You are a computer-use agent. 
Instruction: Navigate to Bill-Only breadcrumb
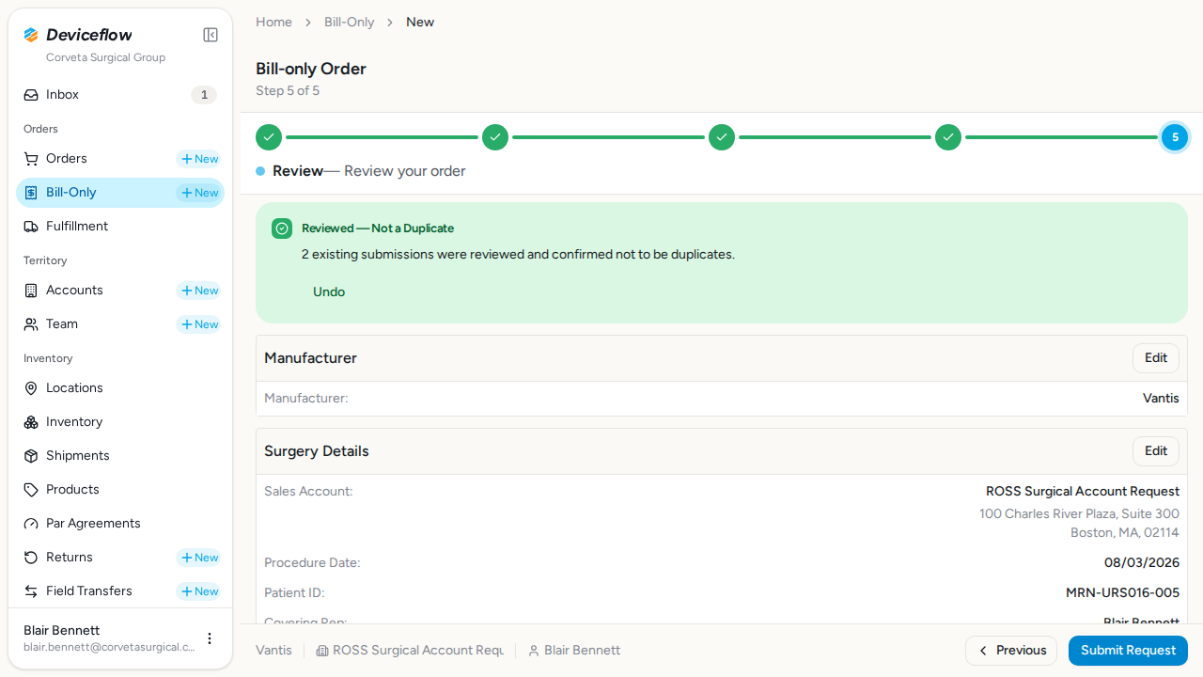pos(350,22)
